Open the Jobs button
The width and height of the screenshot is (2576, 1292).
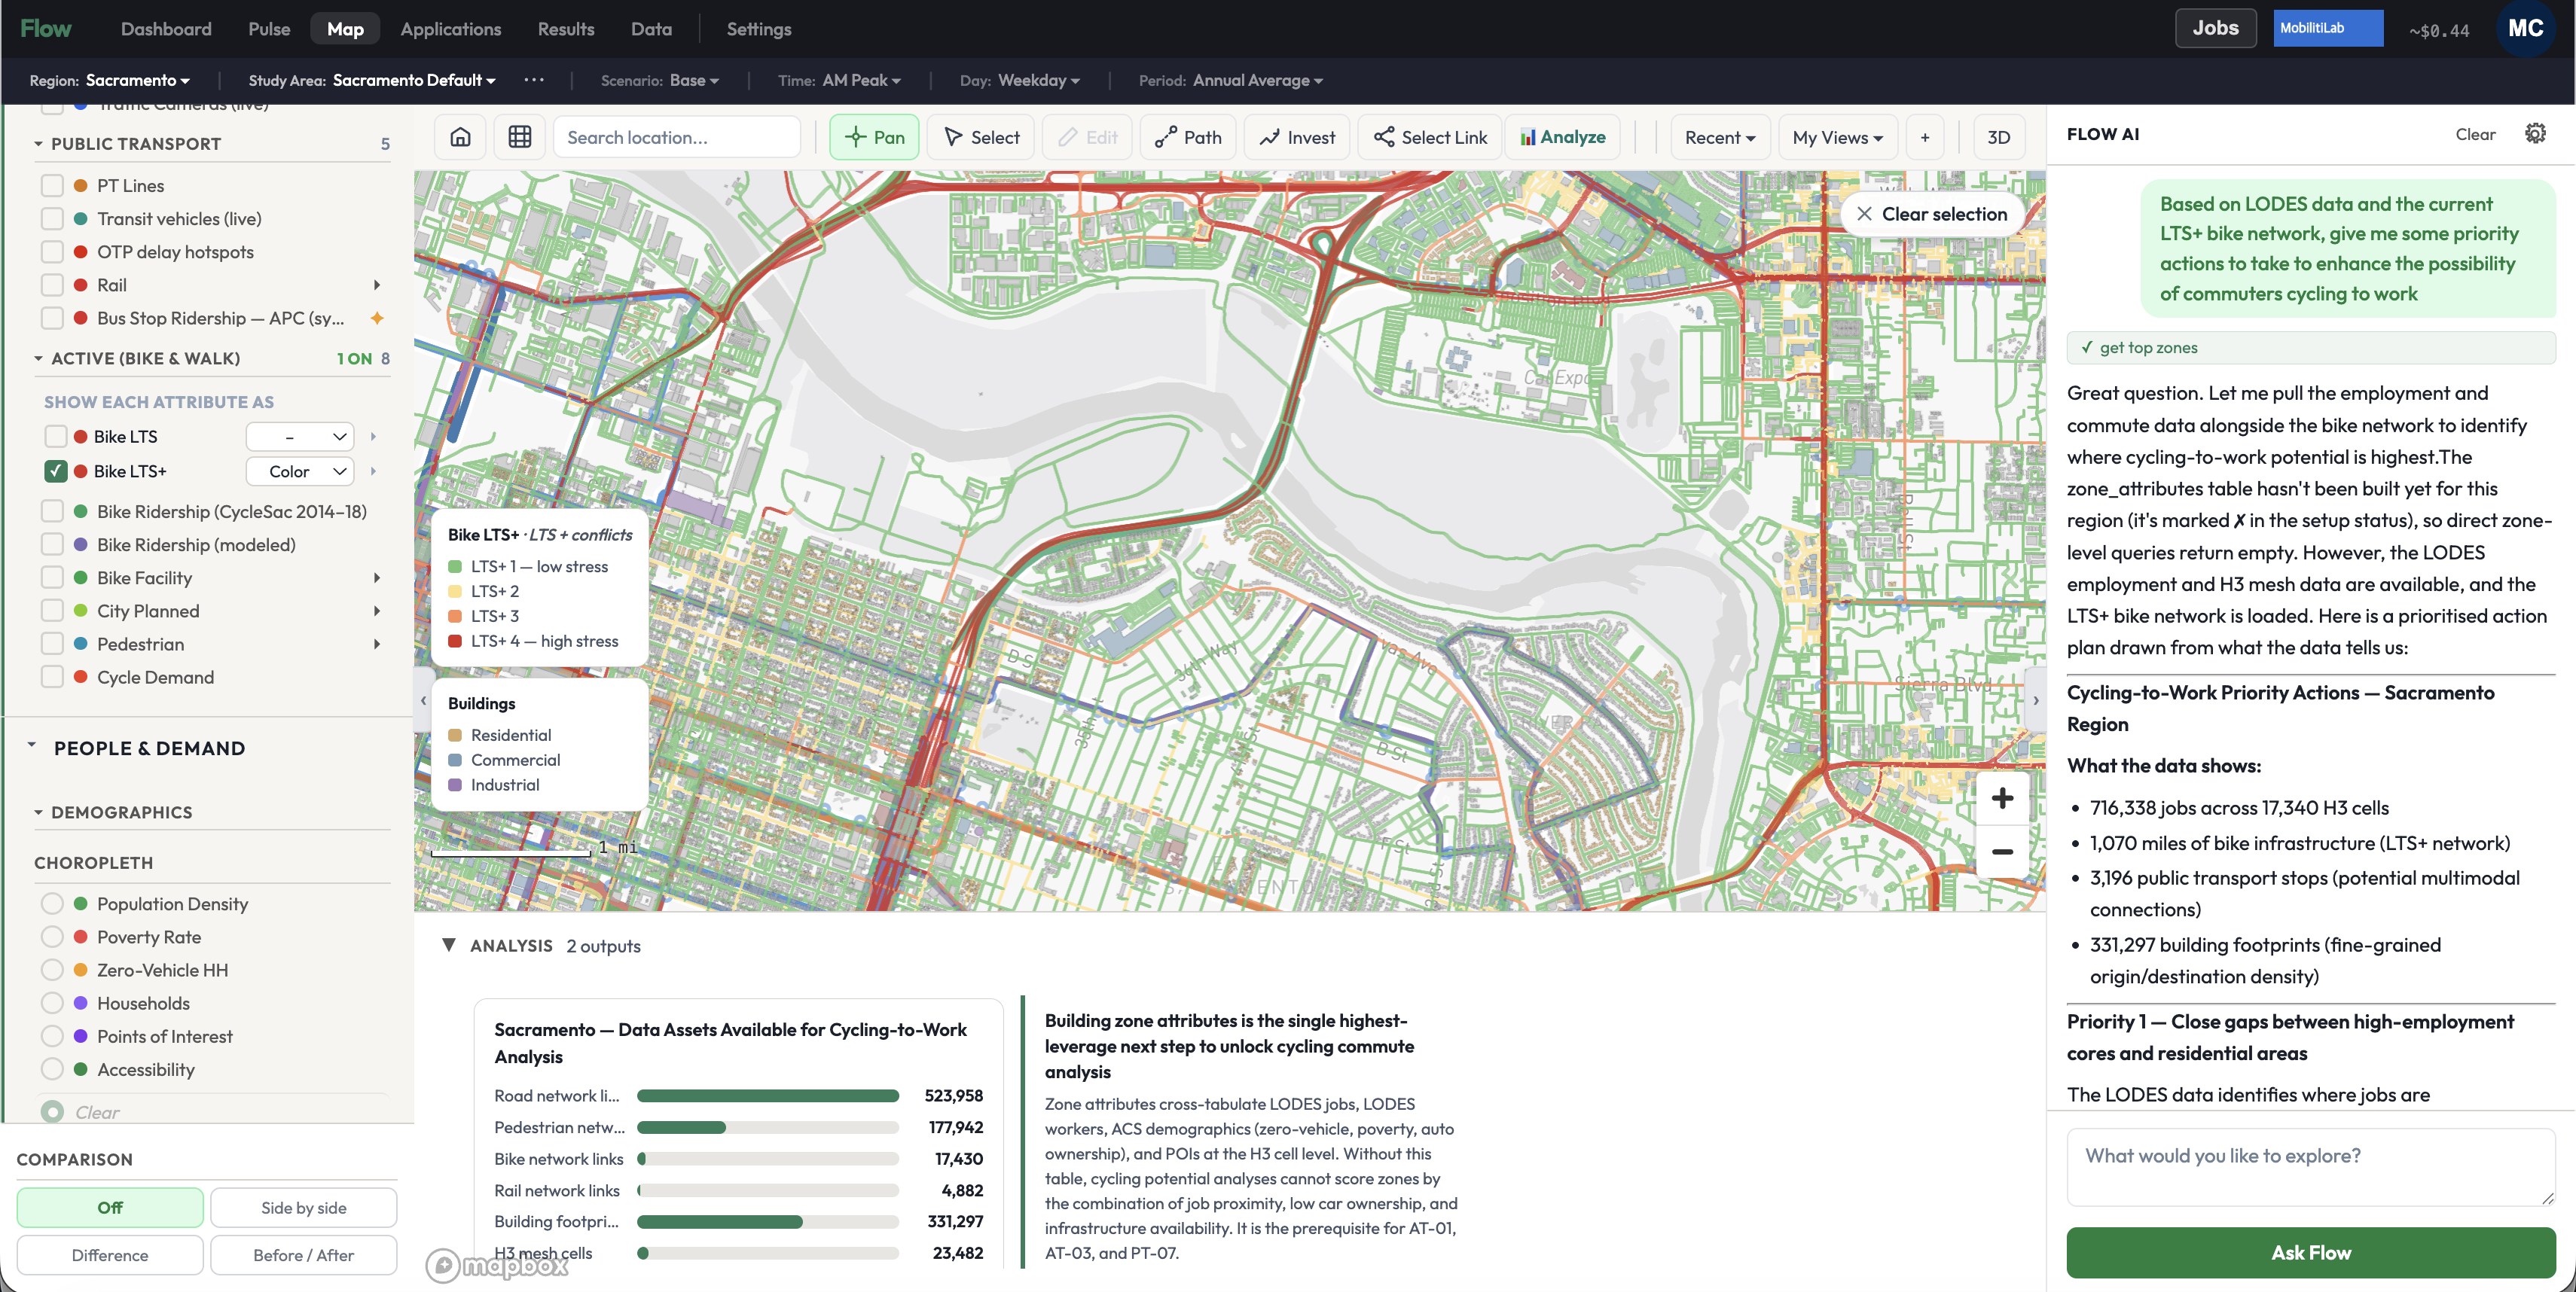tap(2215, 28)
